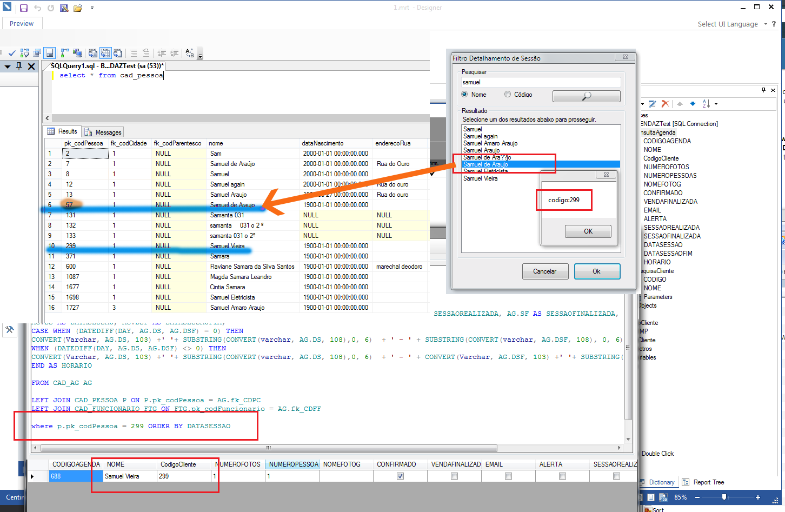Save the report with the floppy disk icon
Screen dimensions: 785x512
[24, 8]
